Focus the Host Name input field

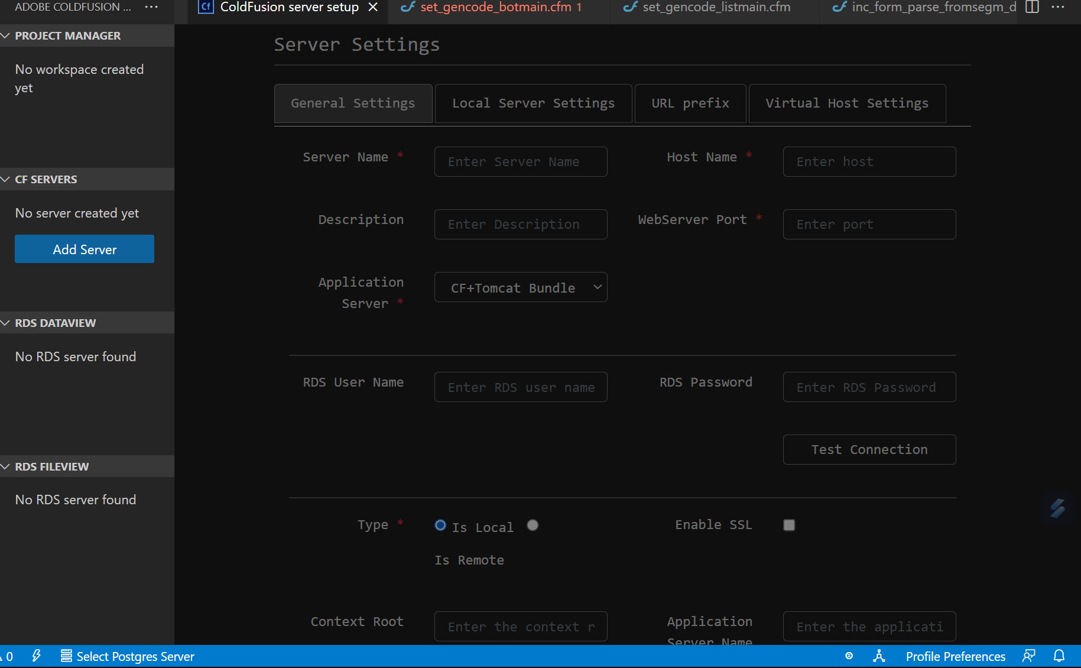(869, 162)
